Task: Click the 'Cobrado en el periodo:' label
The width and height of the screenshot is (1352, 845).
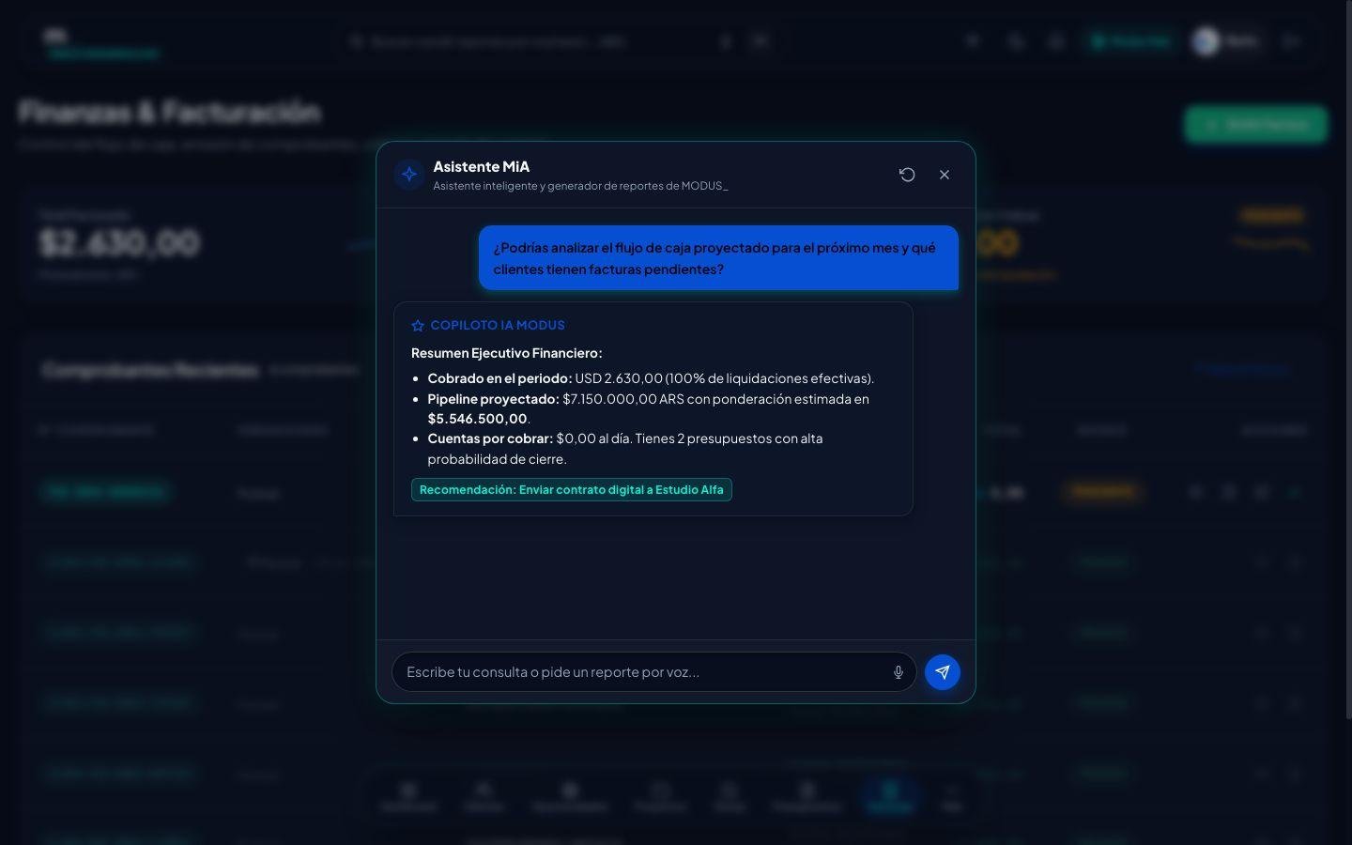Action: tap(499, 378)
